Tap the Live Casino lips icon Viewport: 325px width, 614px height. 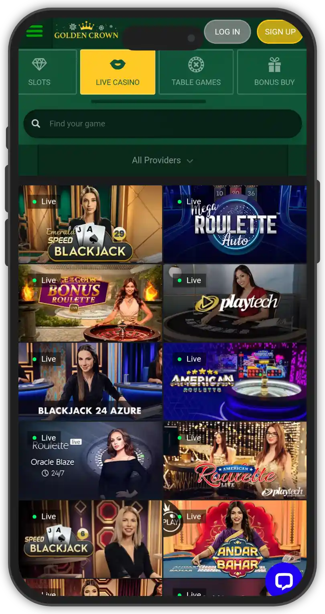pyautogui.click(x=118, y=64)
